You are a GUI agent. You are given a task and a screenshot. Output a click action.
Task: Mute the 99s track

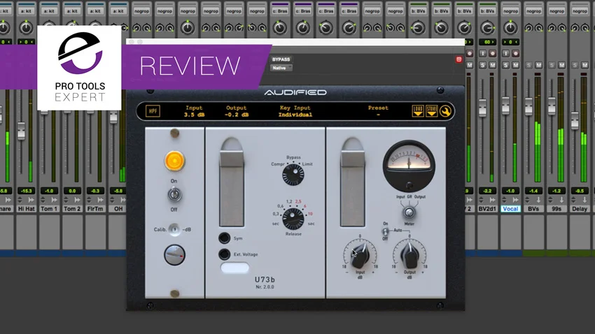tap(561, 65)
